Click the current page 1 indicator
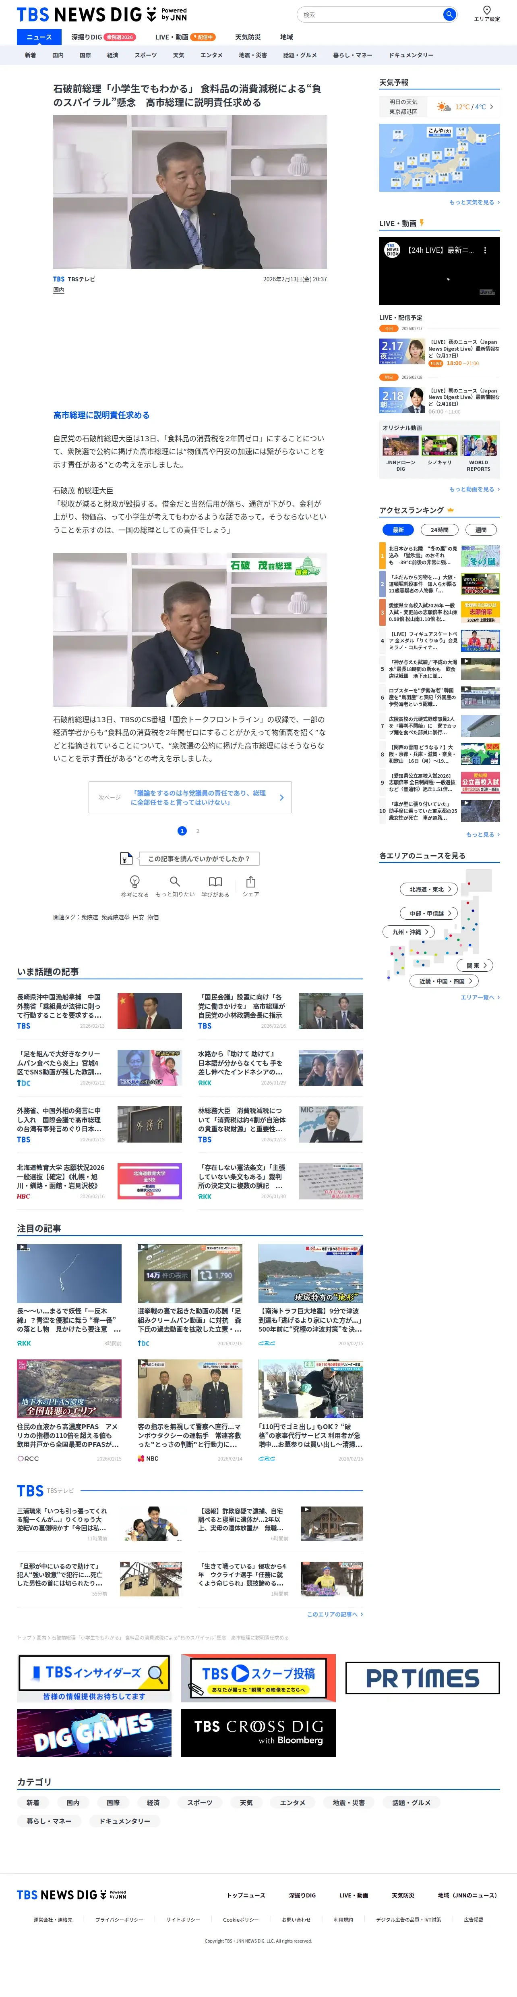The image size is (517, 1997). [182, 831]
